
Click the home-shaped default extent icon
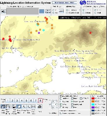pos(14,106)
